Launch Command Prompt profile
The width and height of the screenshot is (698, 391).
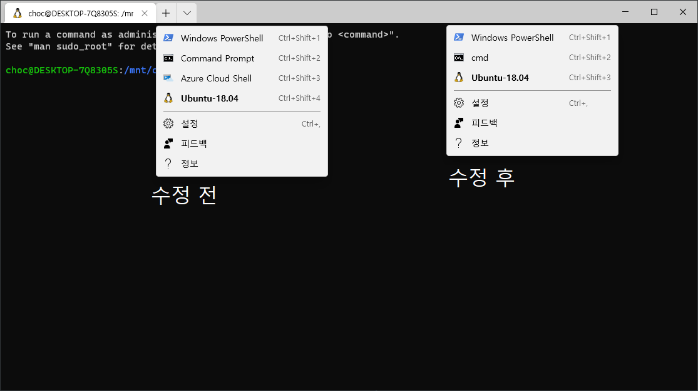(242, 58)
